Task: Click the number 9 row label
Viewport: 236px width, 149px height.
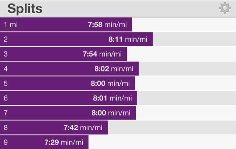Action: coord(6,142)
